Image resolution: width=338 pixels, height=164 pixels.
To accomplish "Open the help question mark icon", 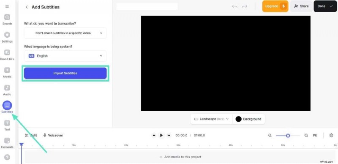I will (x=7, y=157).
